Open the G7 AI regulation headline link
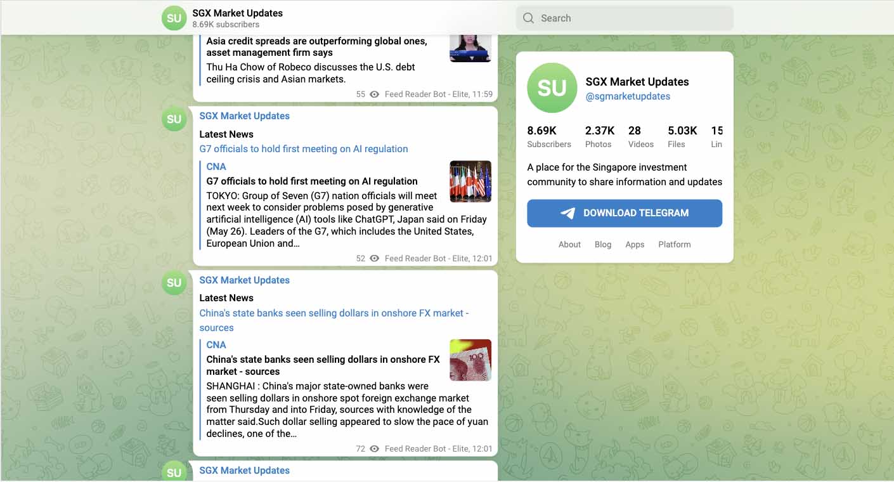Viewport: 894px width, 482px height. point(303,148)
